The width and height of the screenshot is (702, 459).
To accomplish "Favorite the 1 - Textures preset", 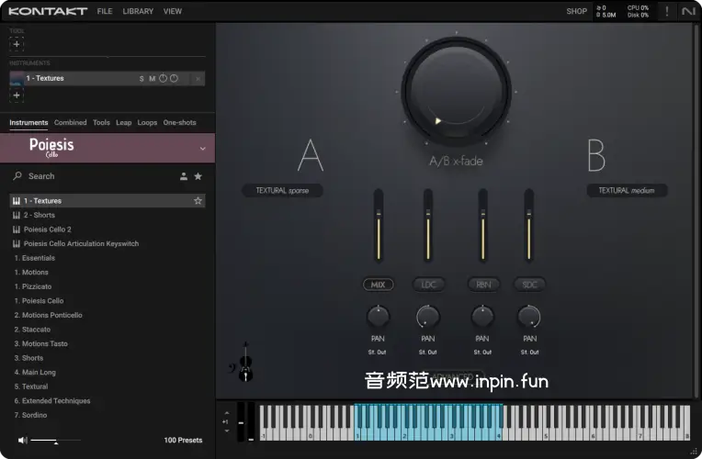I will coord(198,201).
